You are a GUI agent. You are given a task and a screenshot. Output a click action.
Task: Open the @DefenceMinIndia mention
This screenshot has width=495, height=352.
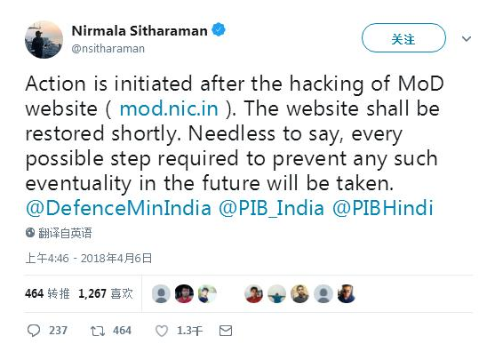(x=118, y=208)
